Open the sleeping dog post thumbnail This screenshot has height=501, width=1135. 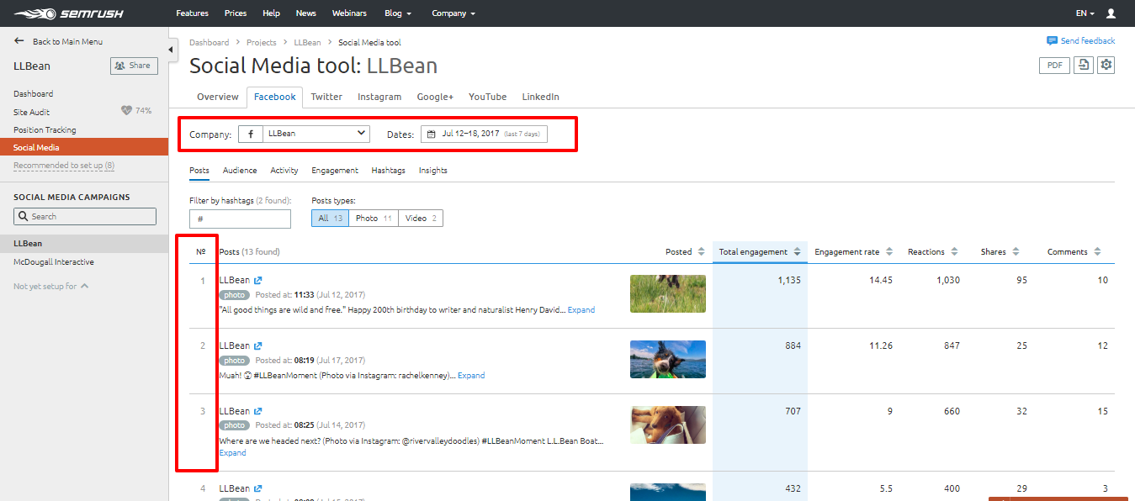pyautogui.click(x=668, y=425)
